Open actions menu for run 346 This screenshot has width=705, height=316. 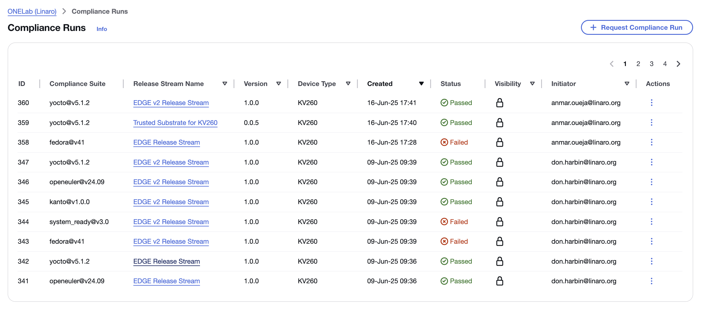pos(651,182)
